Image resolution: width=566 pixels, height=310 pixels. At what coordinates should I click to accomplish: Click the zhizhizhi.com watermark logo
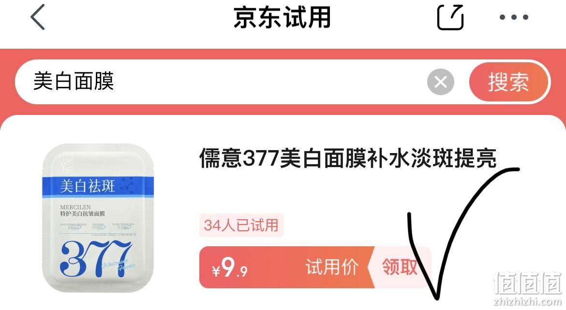coord(528,288)
